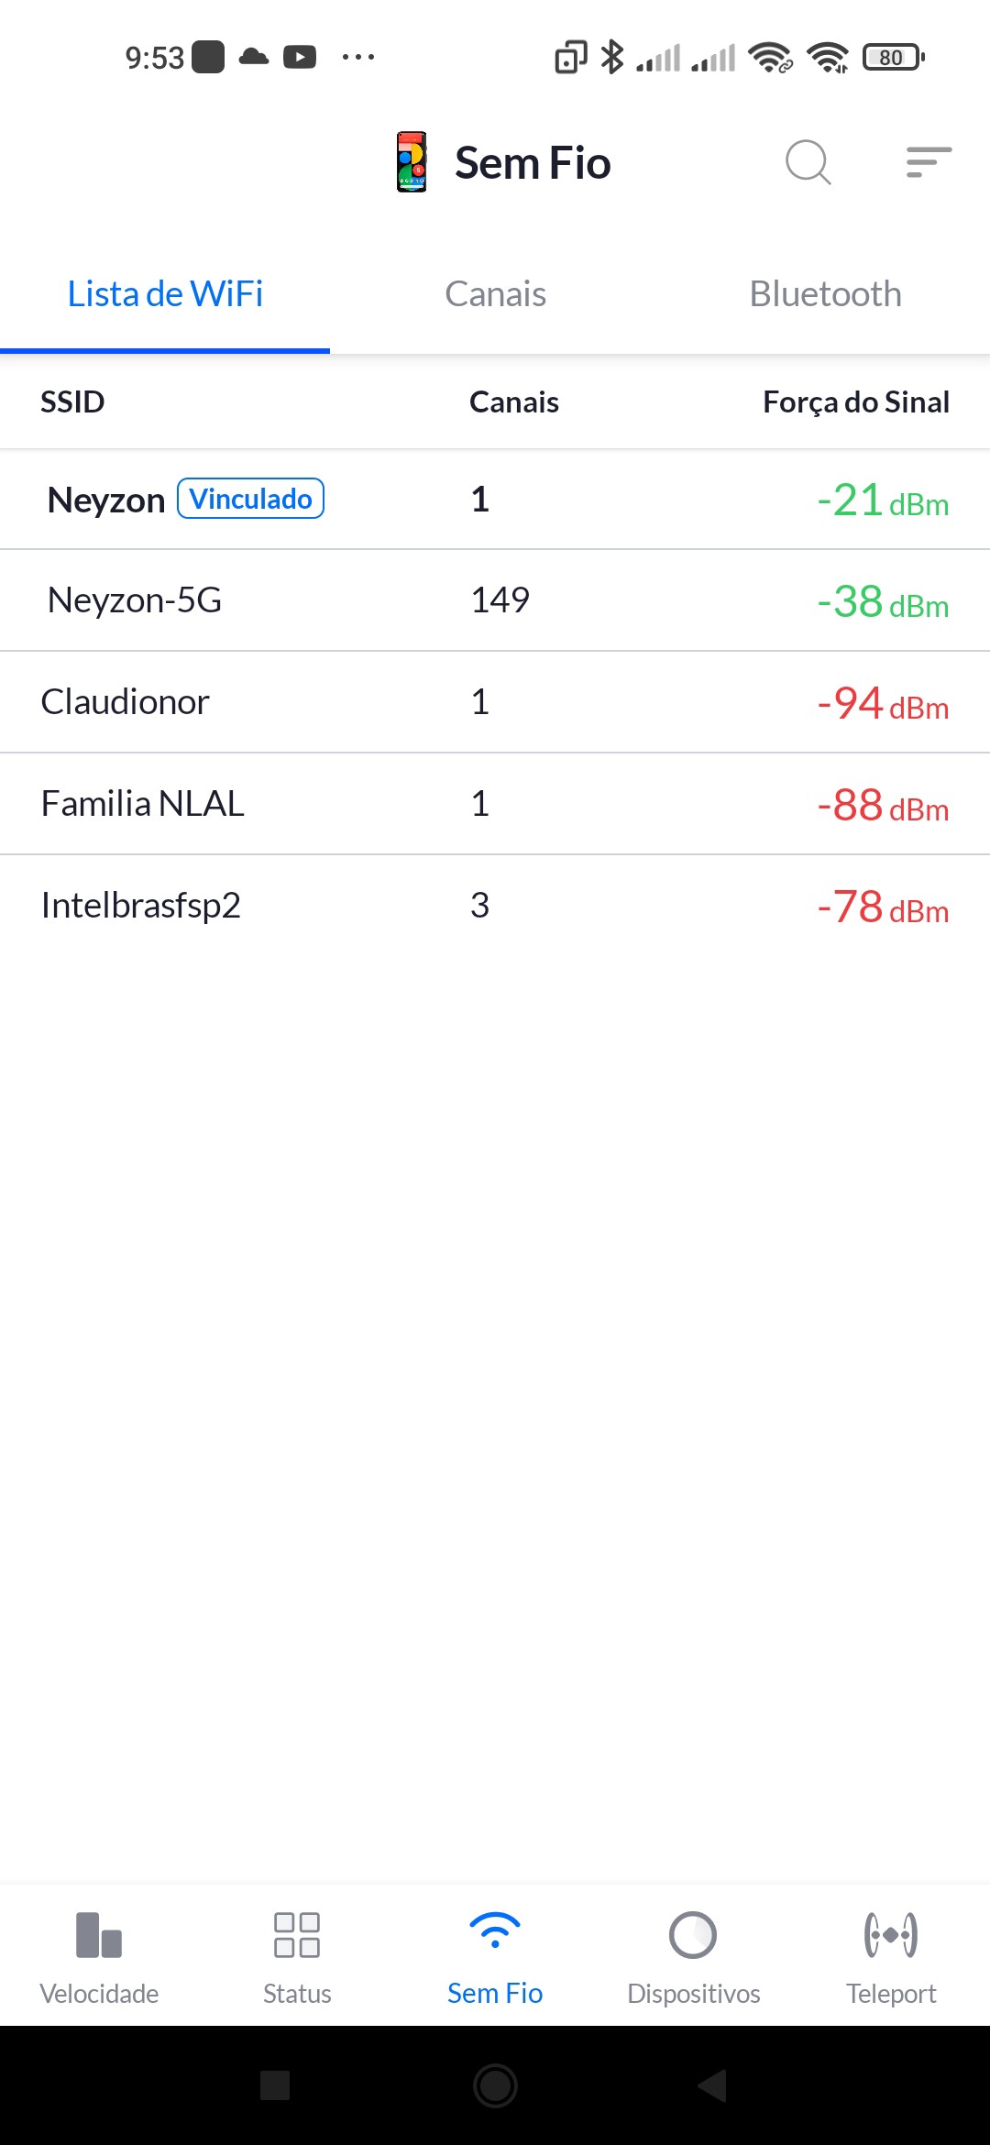Sort by Força do Sinal column header
This screenshot has height=2145, width=990.
pos(855,401)
